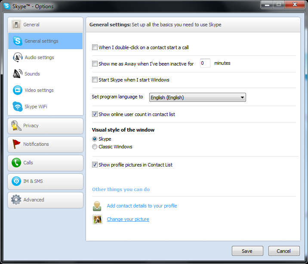The height and width of the screenshot is (264, 308).
Task: Click the inactive minutes input field
Action: 205,63
